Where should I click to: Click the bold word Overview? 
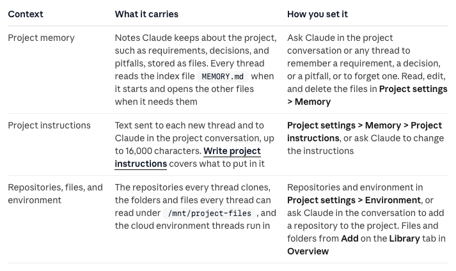tap(308, 251)
